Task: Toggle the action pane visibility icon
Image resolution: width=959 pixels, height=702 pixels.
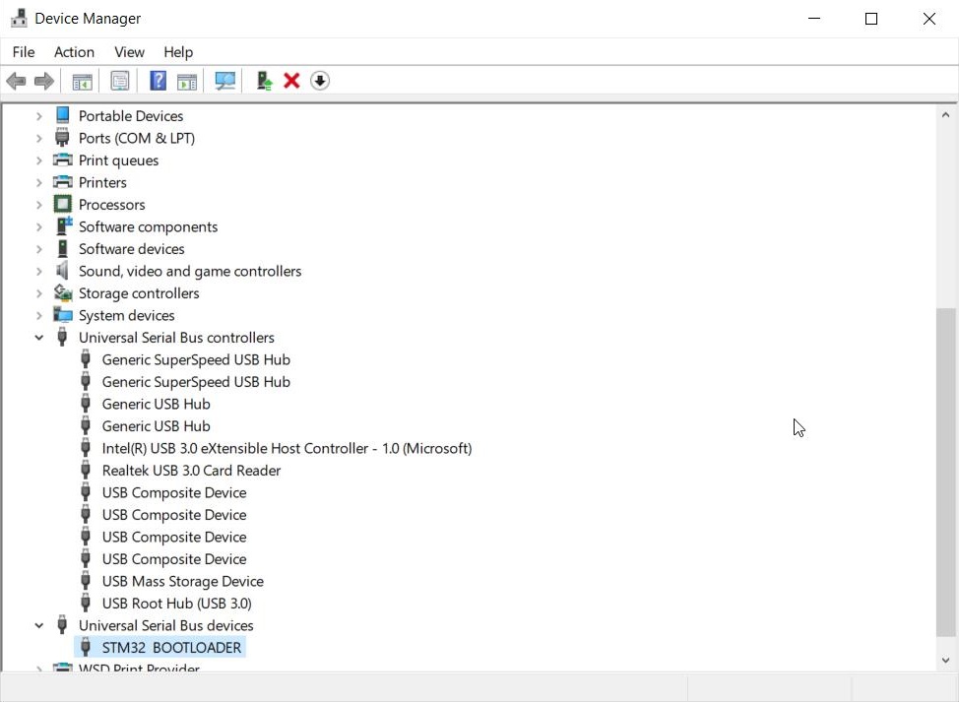Action: [187, 81]
